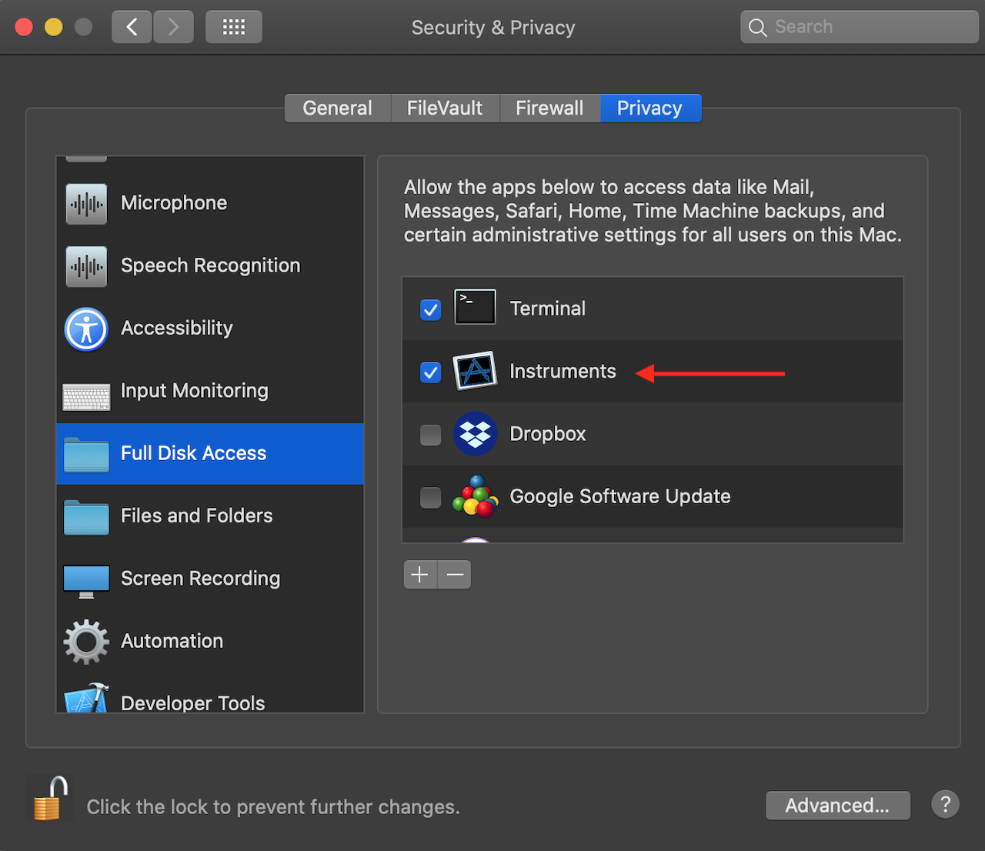Click into the Search field
The image size is (985, 851).
click(x=859, y=27)
